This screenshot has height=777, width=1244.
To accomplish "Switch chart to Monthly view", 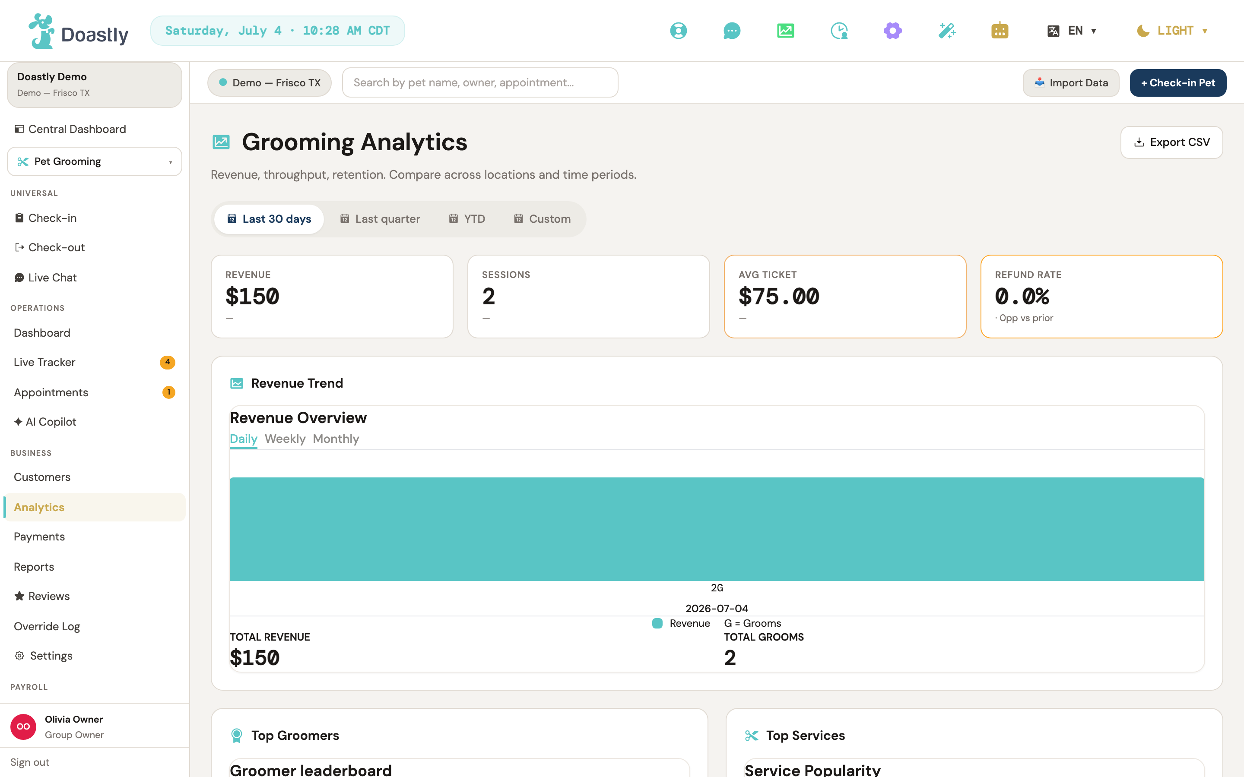I will click(x=336, y=439).
